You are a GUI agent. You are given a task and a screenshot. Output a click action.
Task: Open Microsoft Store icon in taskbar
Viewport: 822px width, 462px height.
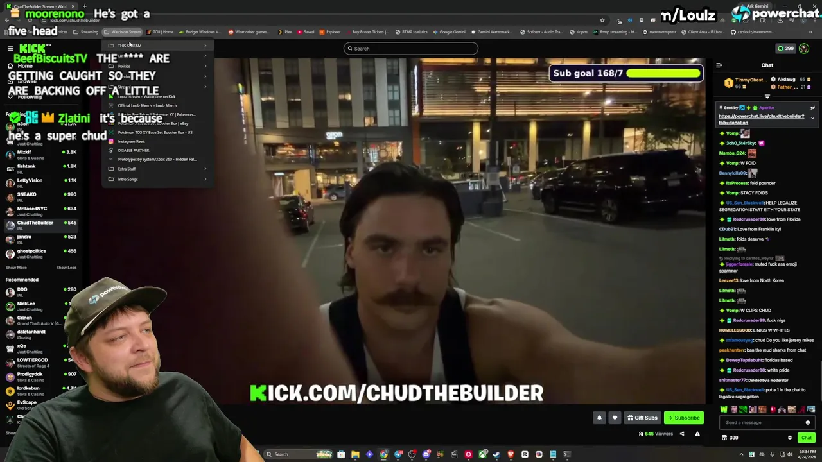click(x=341, y=454)
